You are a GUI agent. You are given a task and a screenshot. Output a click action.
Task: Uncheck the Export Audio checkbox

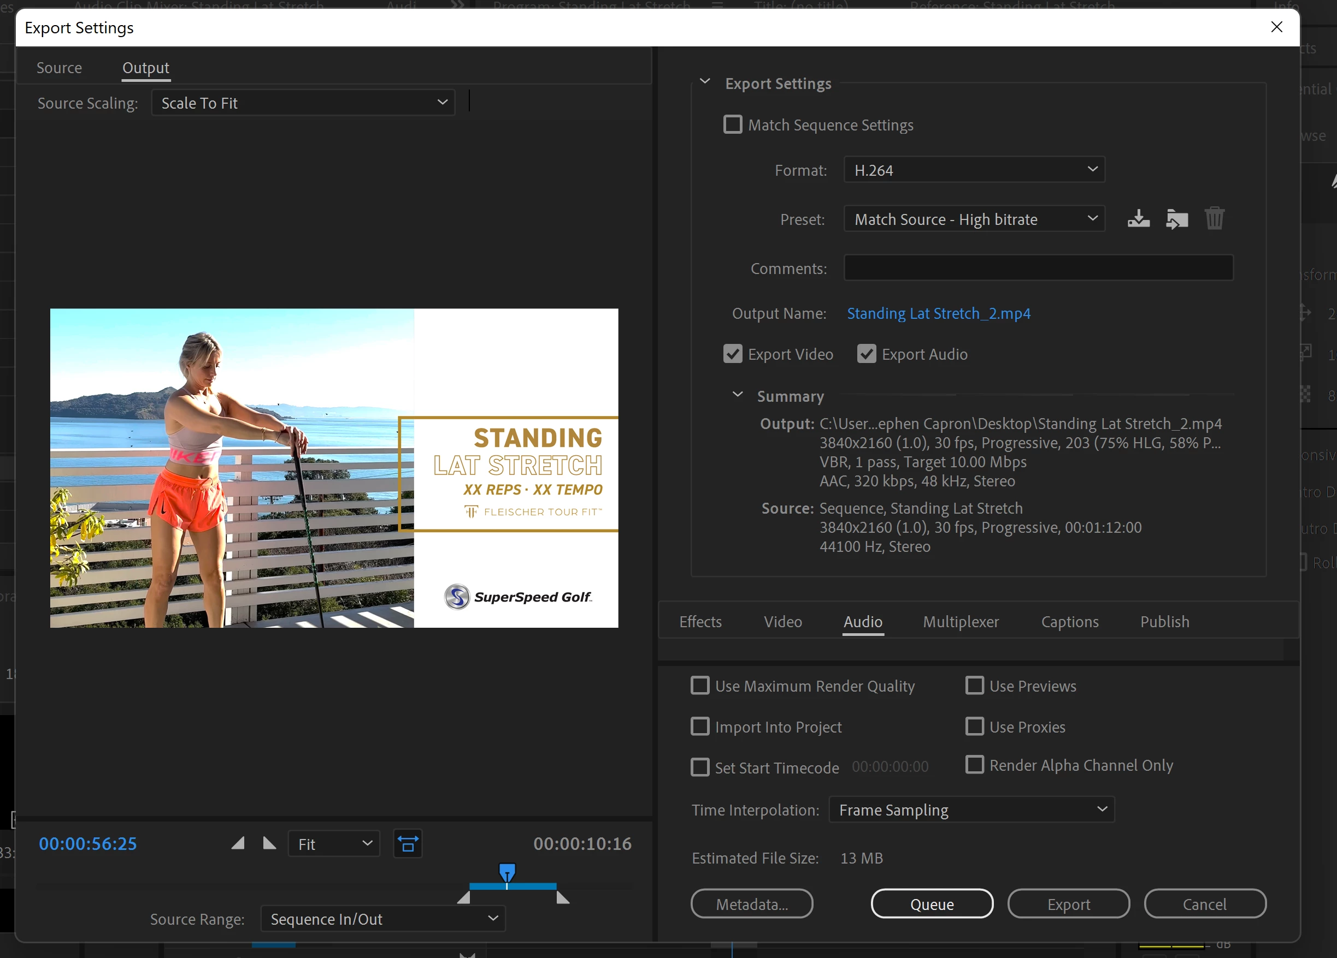click(866, 354)
